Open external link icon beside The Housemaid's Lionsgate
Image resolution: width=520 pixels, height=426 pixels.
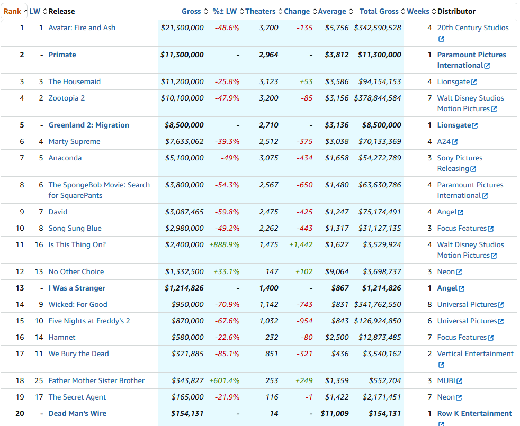click(474, 82)
